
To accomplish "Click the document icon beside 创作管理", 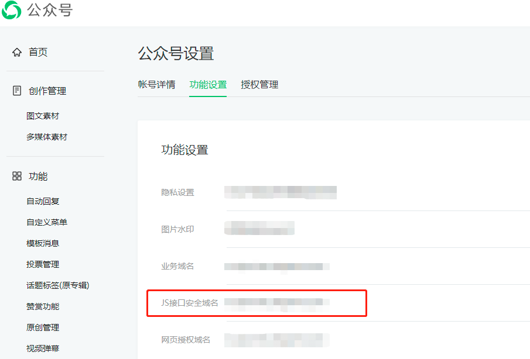I will [x=17, y=91].
